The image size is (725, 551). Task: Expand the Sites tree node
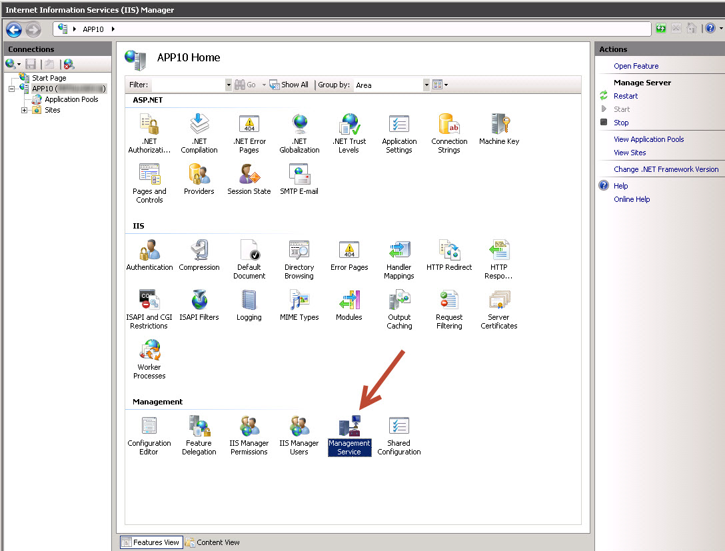pyautogui.click(x=24, y=110)
